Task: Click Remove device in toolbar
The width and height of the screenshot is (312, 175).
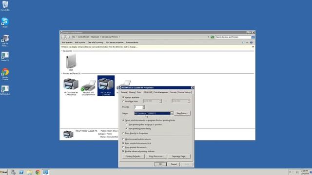Action: click(132, 42)
